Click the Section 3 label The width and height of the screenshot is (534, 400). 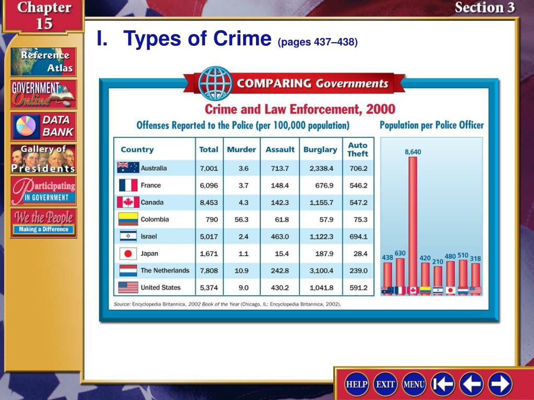click(484, 7)
